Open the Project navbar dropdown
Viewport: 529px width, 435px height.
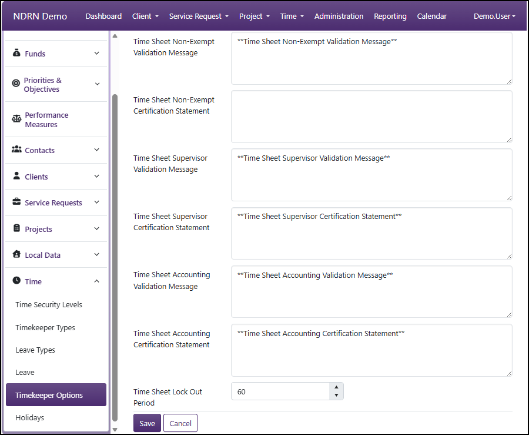coord(255,16)
